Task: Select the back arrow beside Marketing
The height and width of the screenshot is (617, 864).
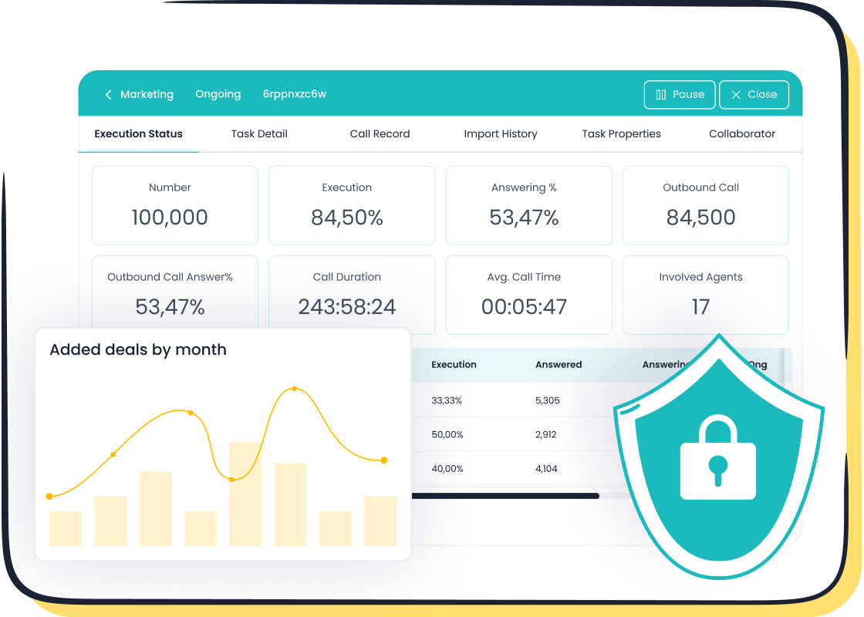Action: tap(108, 94)
